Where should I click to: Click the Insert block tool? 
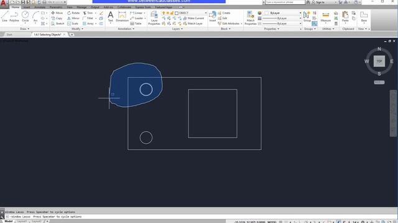213,17
